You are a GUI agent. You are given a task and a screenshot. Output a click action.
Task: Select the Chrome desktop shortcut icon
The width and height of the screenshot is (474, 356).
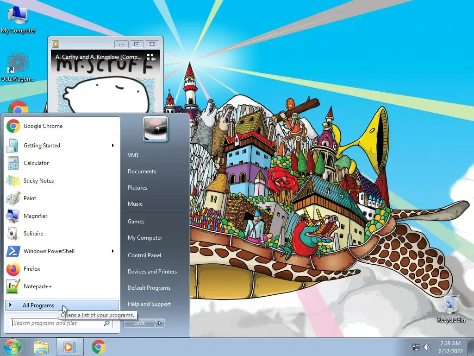tap(18, 107)
